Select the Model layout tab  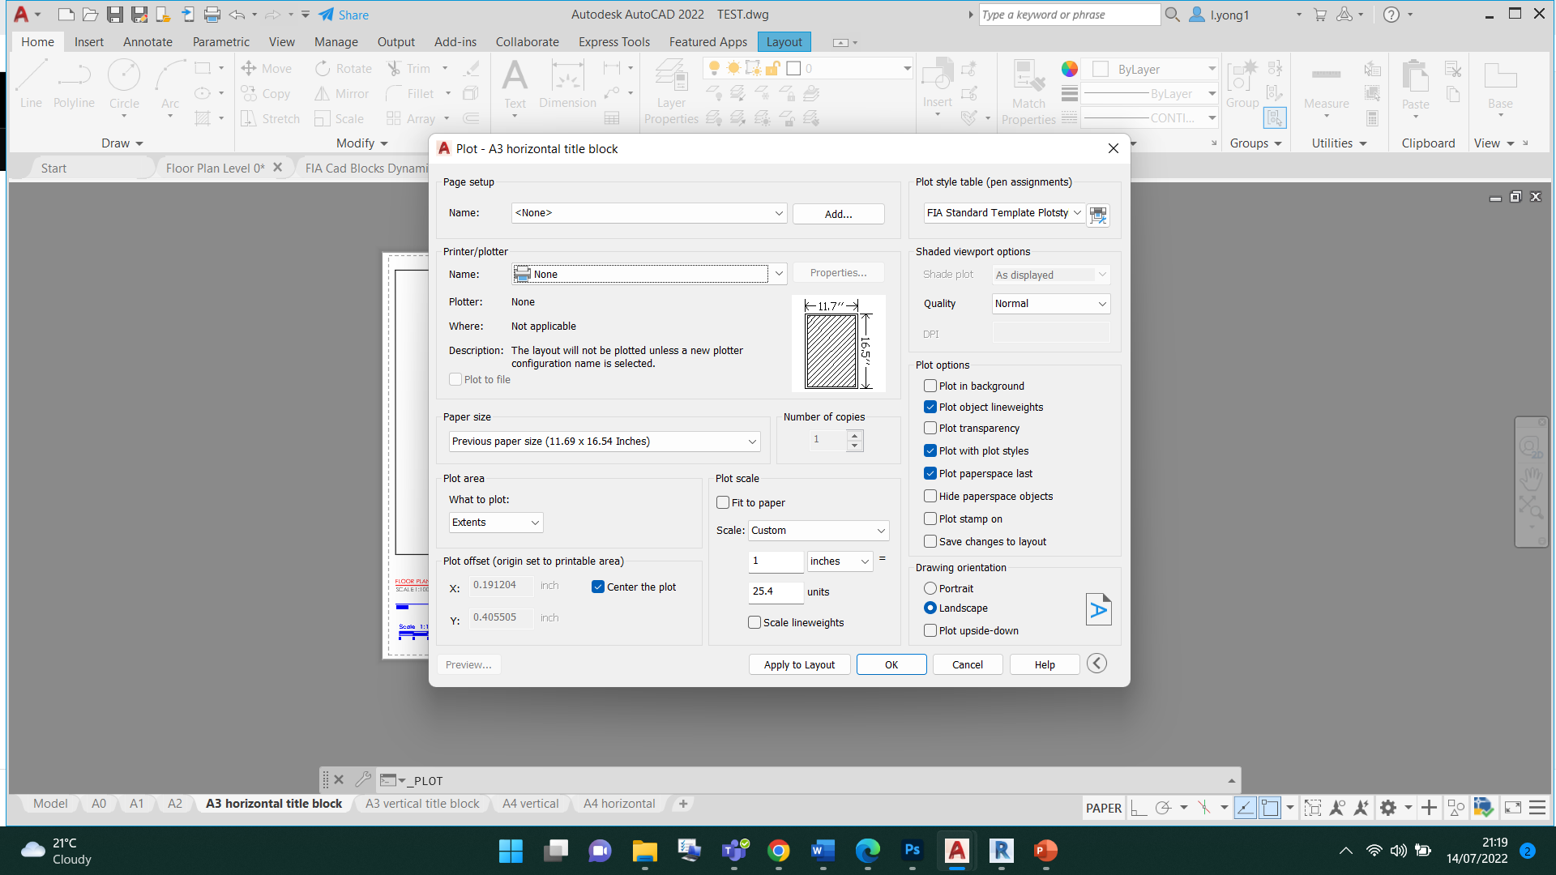tap(50, 804)
